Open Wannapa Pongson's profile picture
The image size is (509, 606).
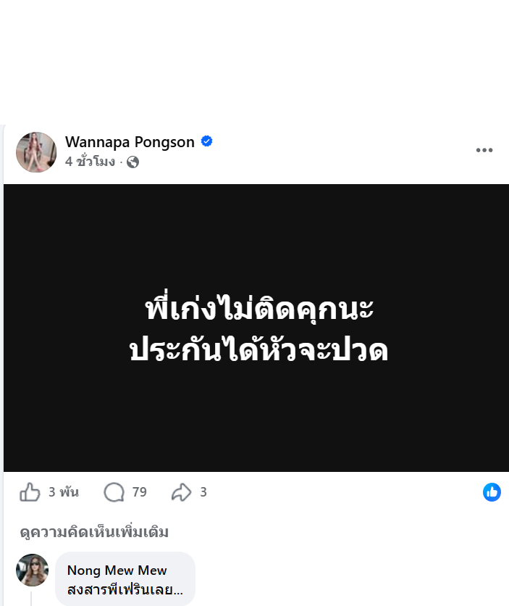(x=36, y=152)
